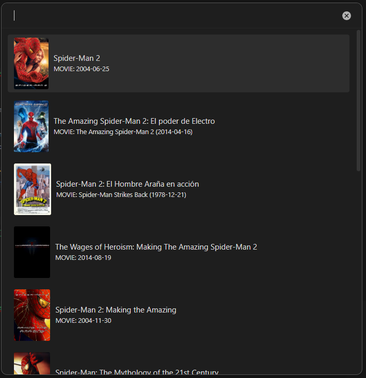This screenshot has width=366, height=378.
Task: Click the 1978 Spider-Man Strikes Back poster
Action: point(33,189)
